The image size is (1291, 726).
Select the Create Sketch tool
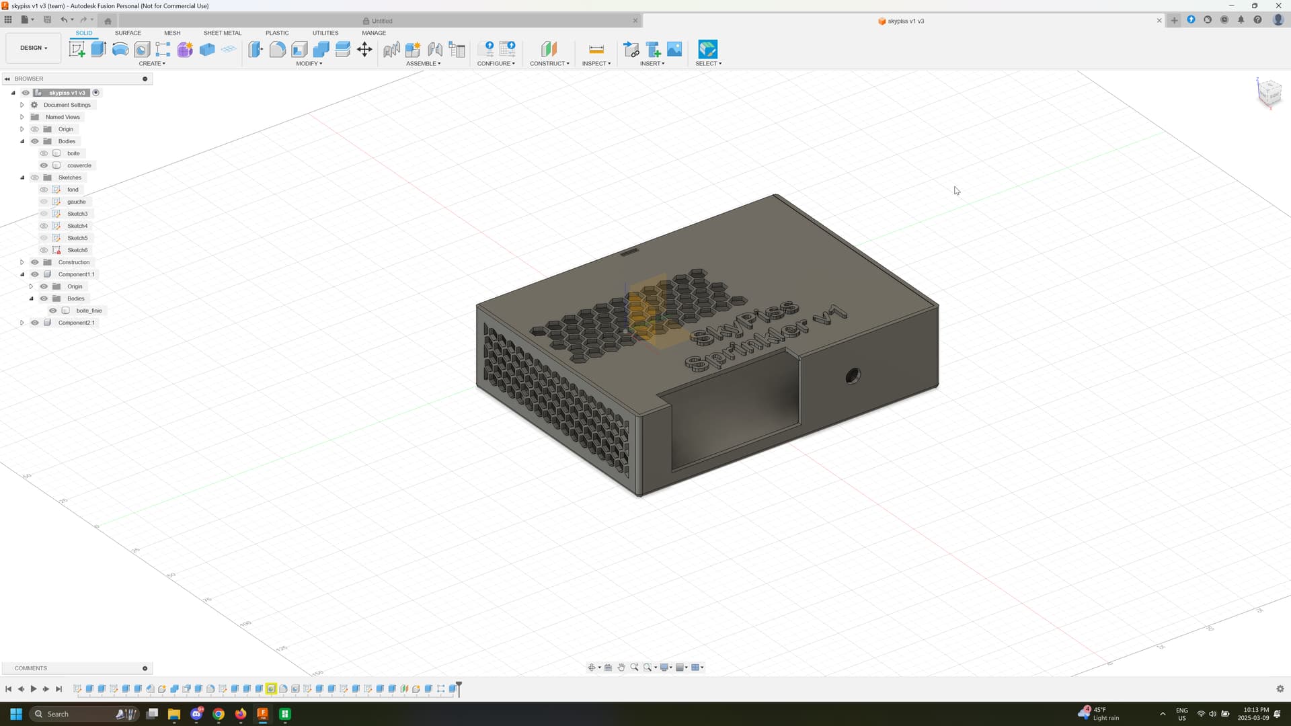(x=77, y=49)
